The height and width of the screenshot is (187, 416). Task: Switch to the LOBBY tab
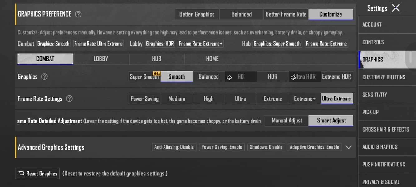(101, 59)
